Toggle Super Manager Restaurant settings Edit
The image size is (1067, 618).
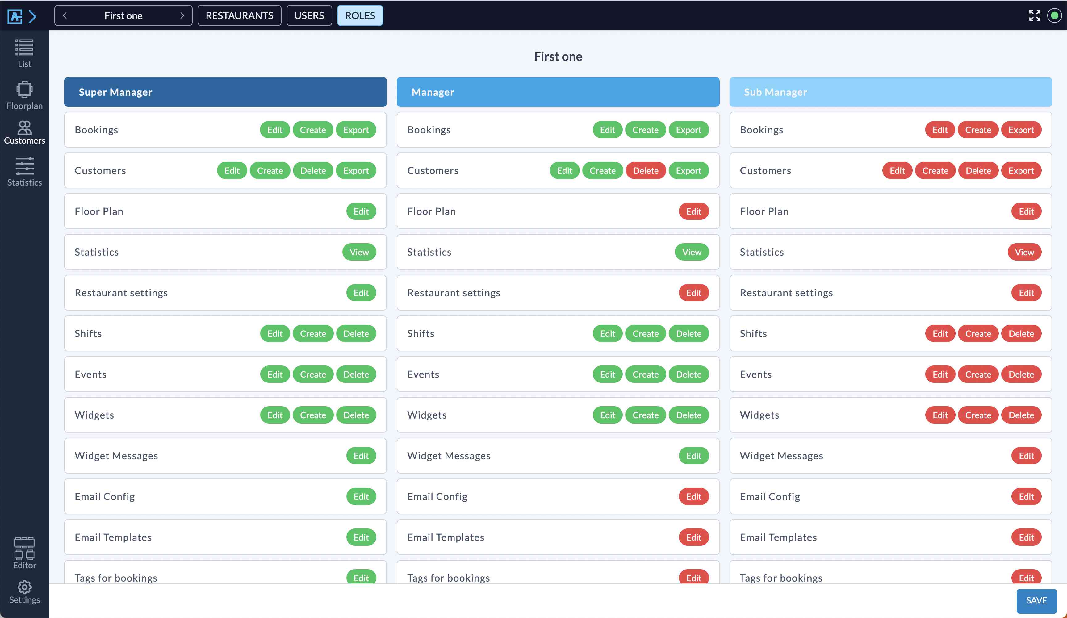[x=361, y=293]
